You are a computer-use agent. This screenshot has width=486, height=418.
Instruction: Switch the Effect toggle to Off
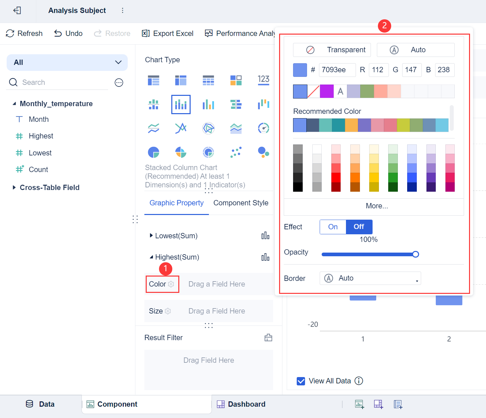tap(359, 227)
